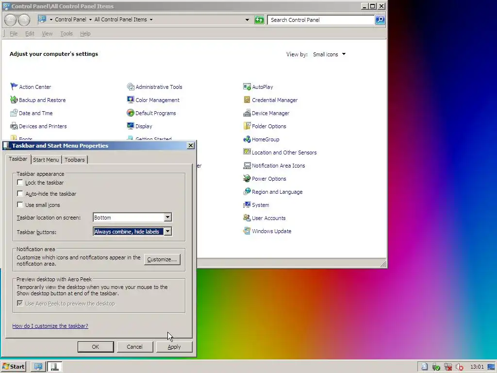497x373 pixels.
Task: Expand address bar history dropdown arrow
Action: click(x=247, y=19)
